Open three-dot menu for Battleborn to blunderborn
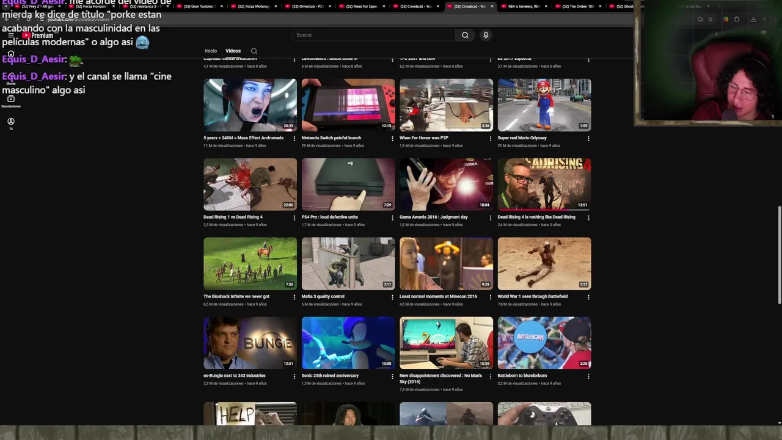Image resolution: width=782 pixels, height=440 pixels. [x=588, y=376]
